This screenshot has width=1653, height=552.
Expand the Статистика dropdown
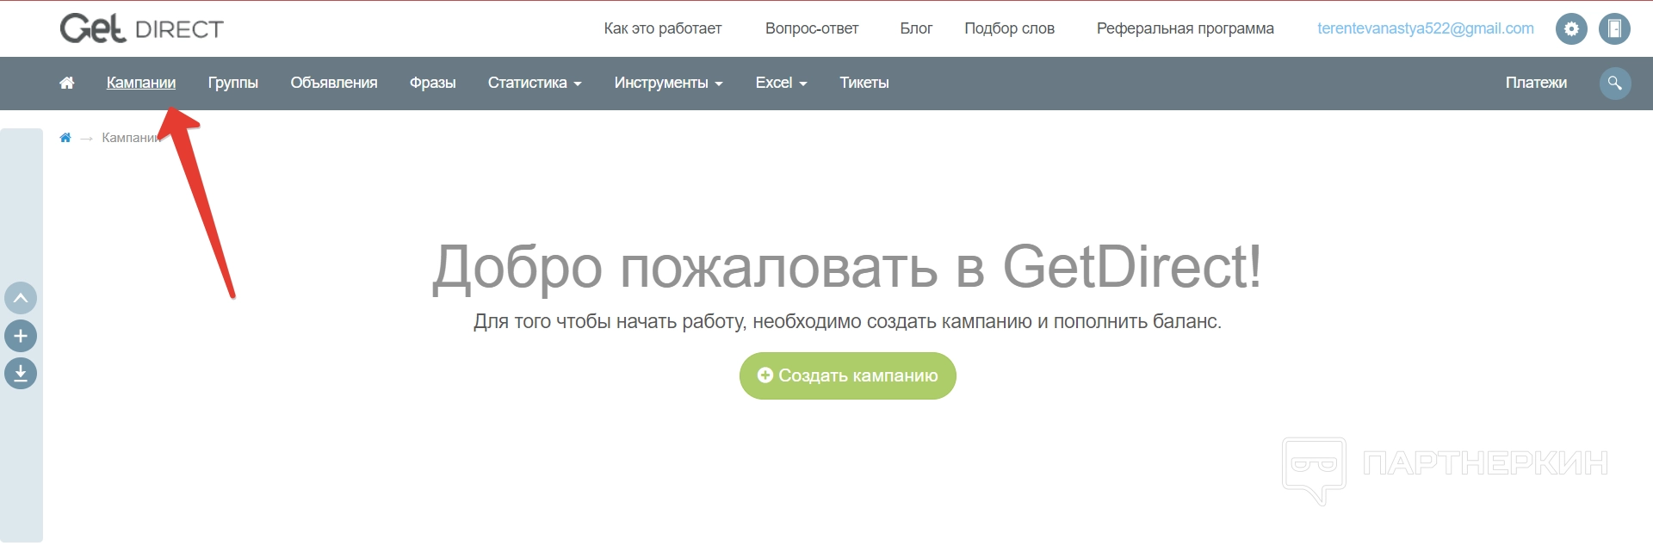pos(535,83)
